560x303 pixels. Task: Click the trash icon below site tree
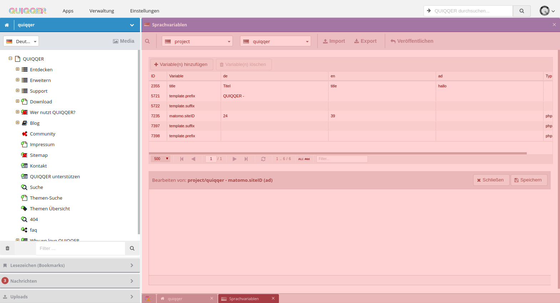[7, 248]
